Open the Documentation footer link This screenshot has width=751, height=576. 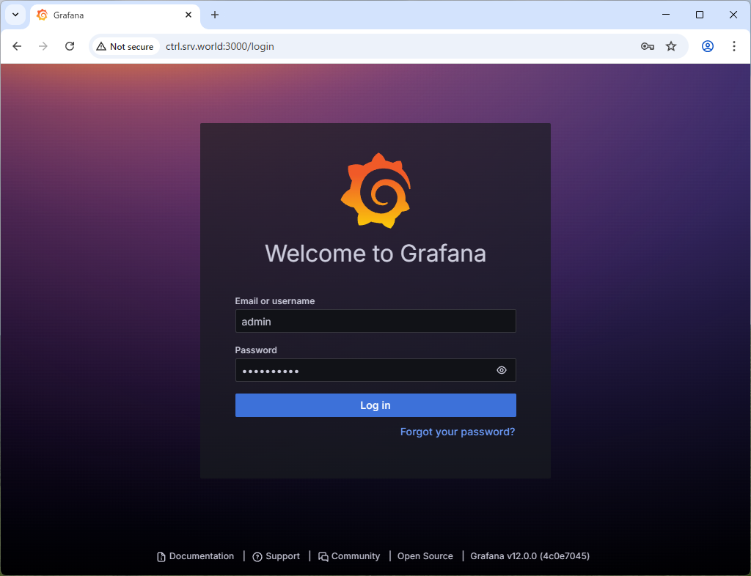coord(195,556)
